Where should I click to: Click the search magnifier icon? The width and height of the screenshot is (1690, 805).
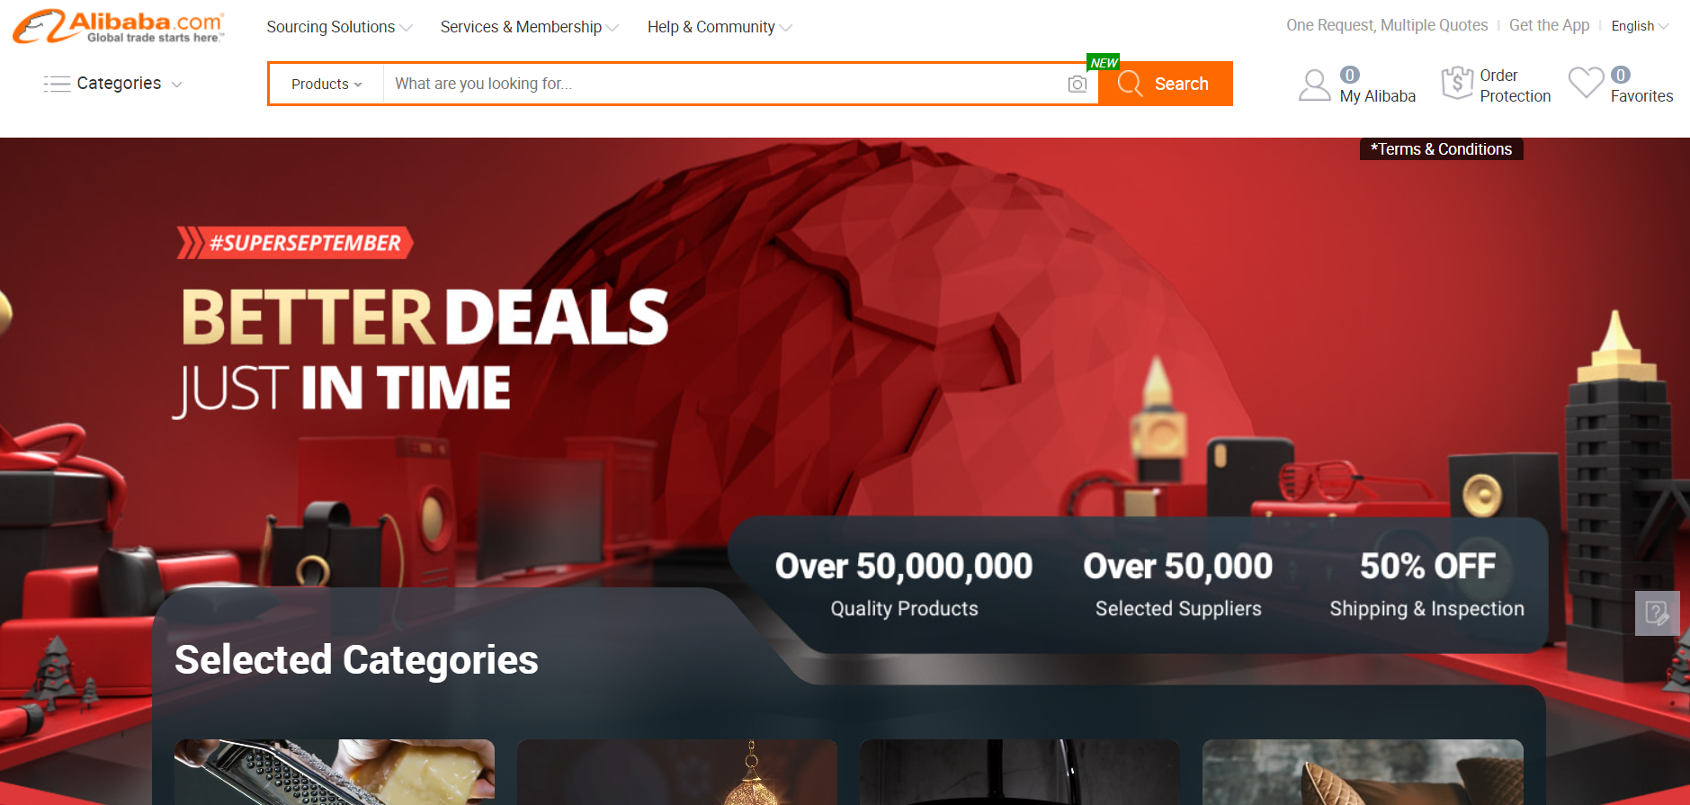click(1130, 84)
